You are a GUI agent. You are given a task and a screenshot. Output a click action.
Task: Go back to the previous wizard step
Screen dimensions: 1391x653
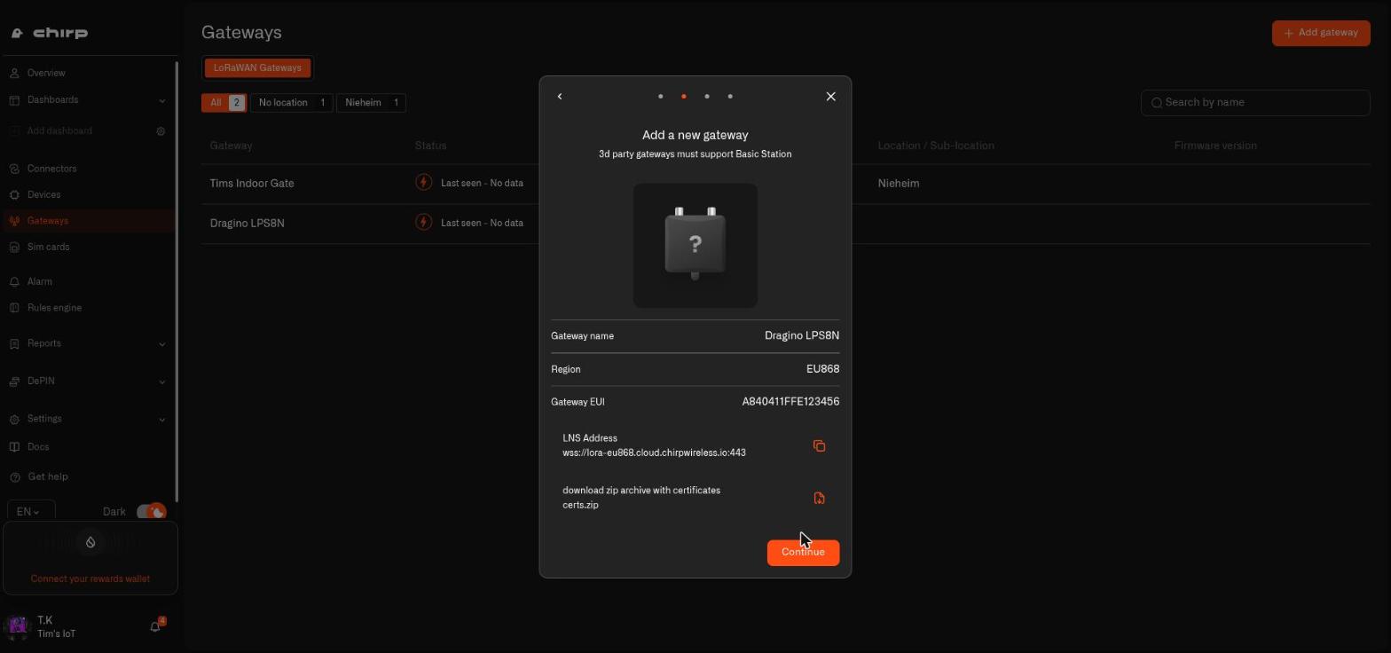(x=560, y=96)
